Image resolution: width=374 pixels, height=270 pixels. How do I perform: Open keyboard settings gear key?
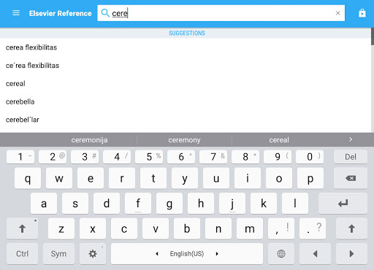click(93, 254)
